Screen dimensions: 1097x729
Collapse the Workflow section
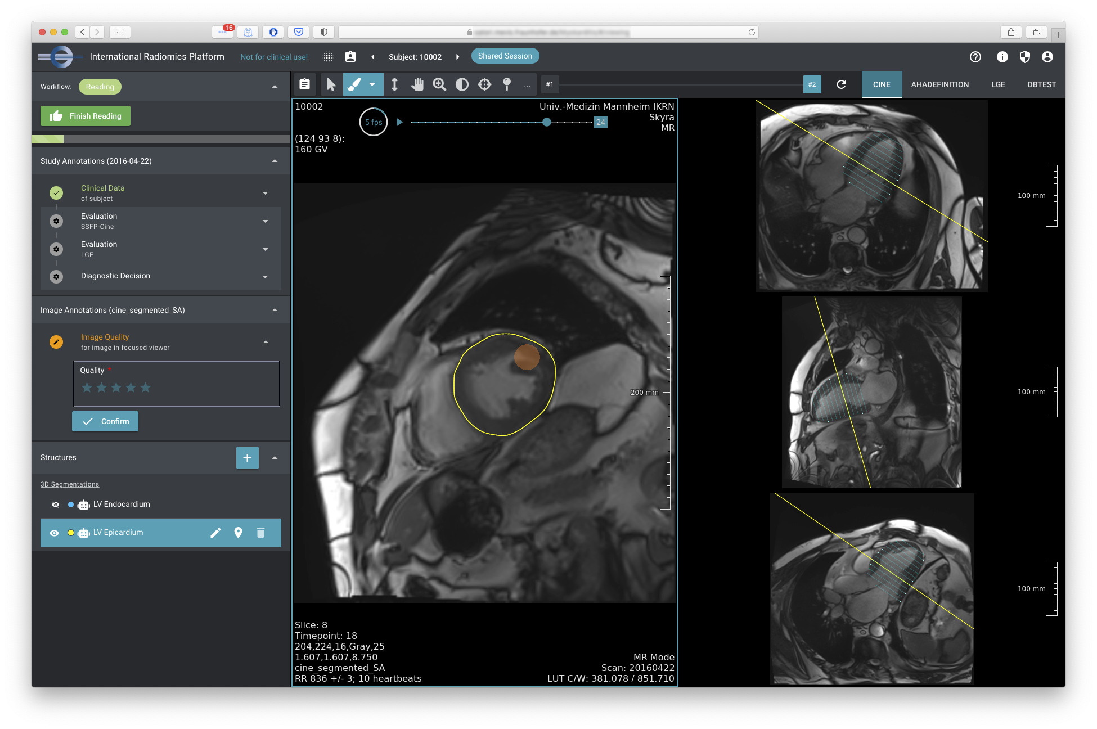click(275, 87)
